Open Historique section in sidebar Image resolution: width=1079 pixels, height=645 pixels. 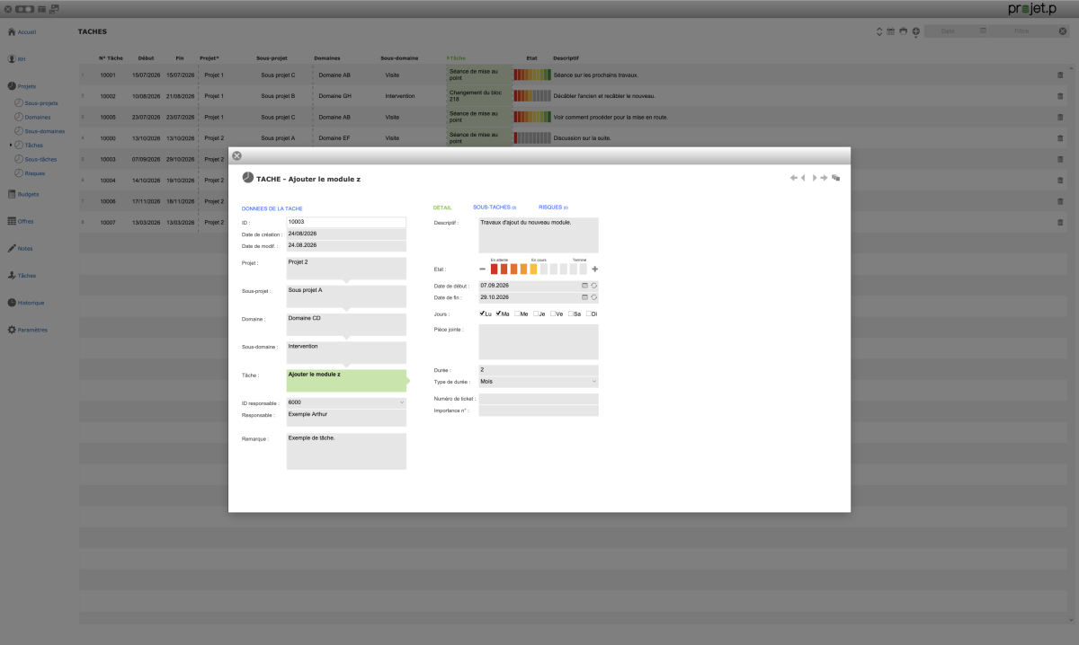[26, 303]
